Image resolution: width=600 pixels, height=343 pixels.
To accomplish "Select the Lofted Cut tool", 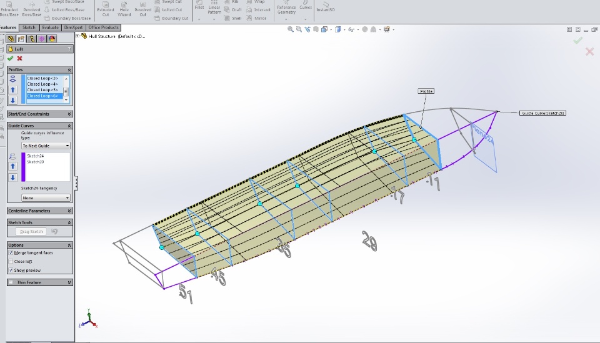I will click(x=168, y=9).
